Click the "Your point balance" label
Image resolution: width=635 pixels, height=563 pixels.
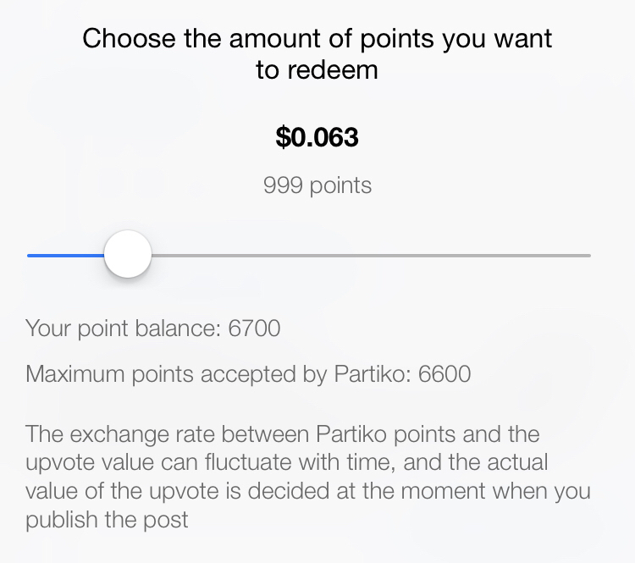click(124, 328)
